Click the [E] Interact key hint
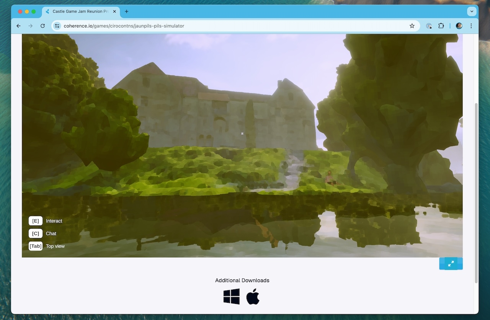This screenshot has height=320, width=490. click(36, 221)
